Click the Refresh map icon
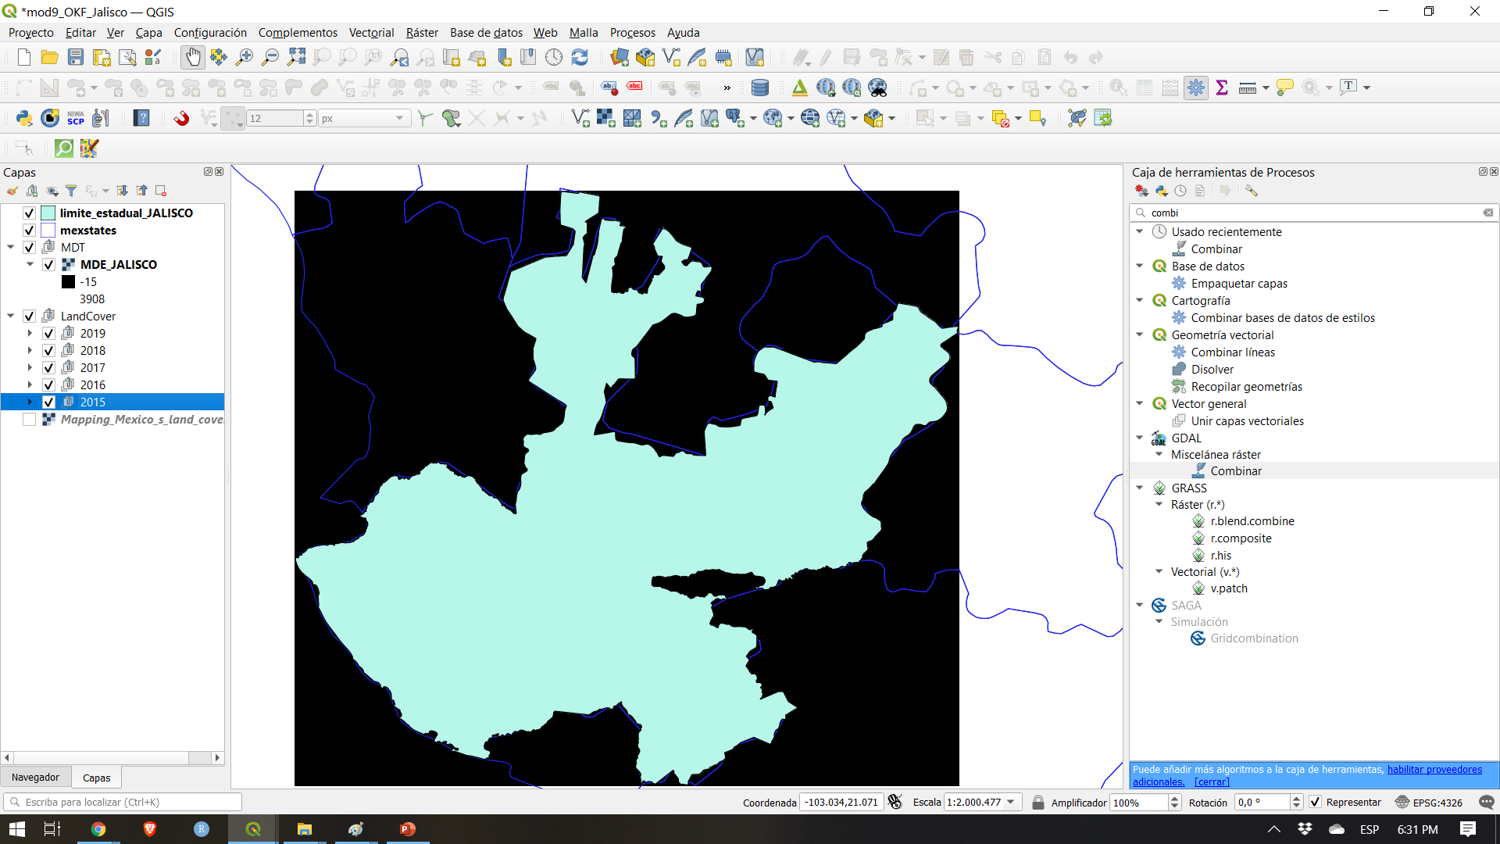The image size is (1500, 844). point(580,57)
